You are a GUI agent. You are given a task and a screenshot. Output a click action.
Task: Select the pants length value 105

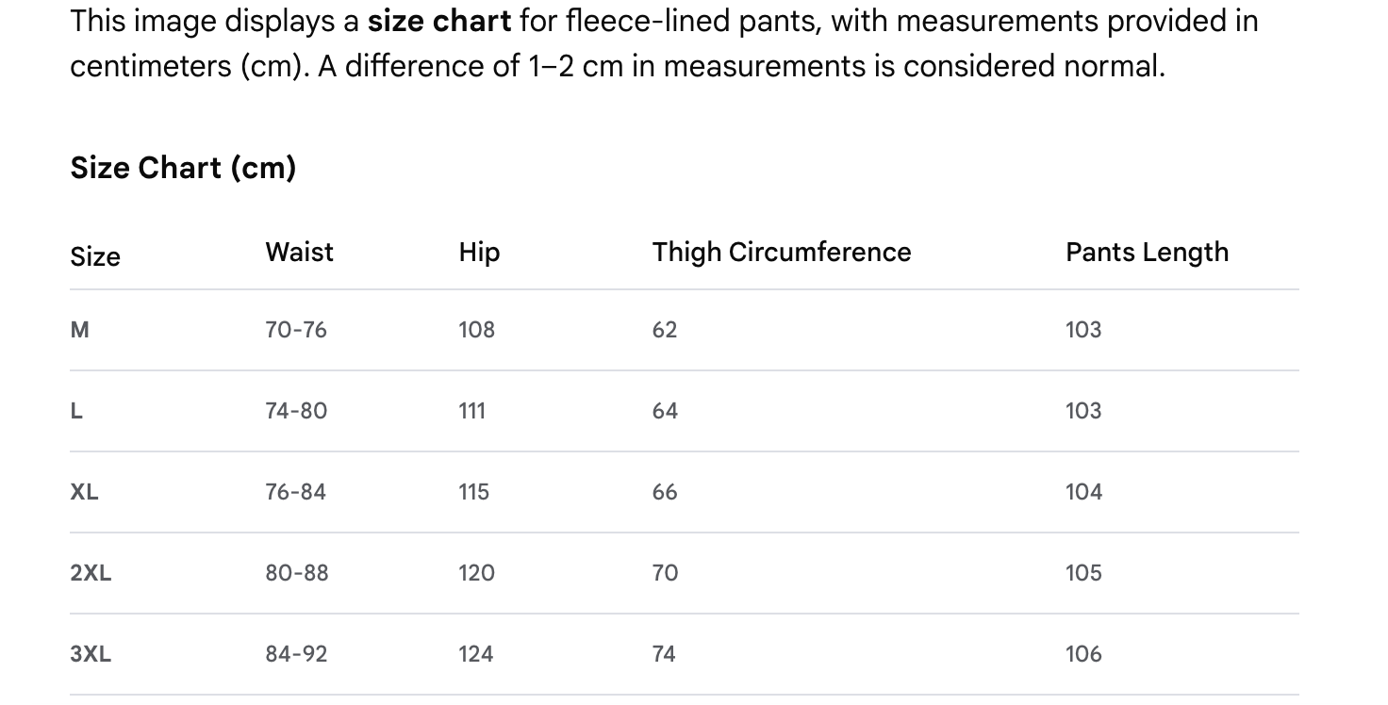1083,573
